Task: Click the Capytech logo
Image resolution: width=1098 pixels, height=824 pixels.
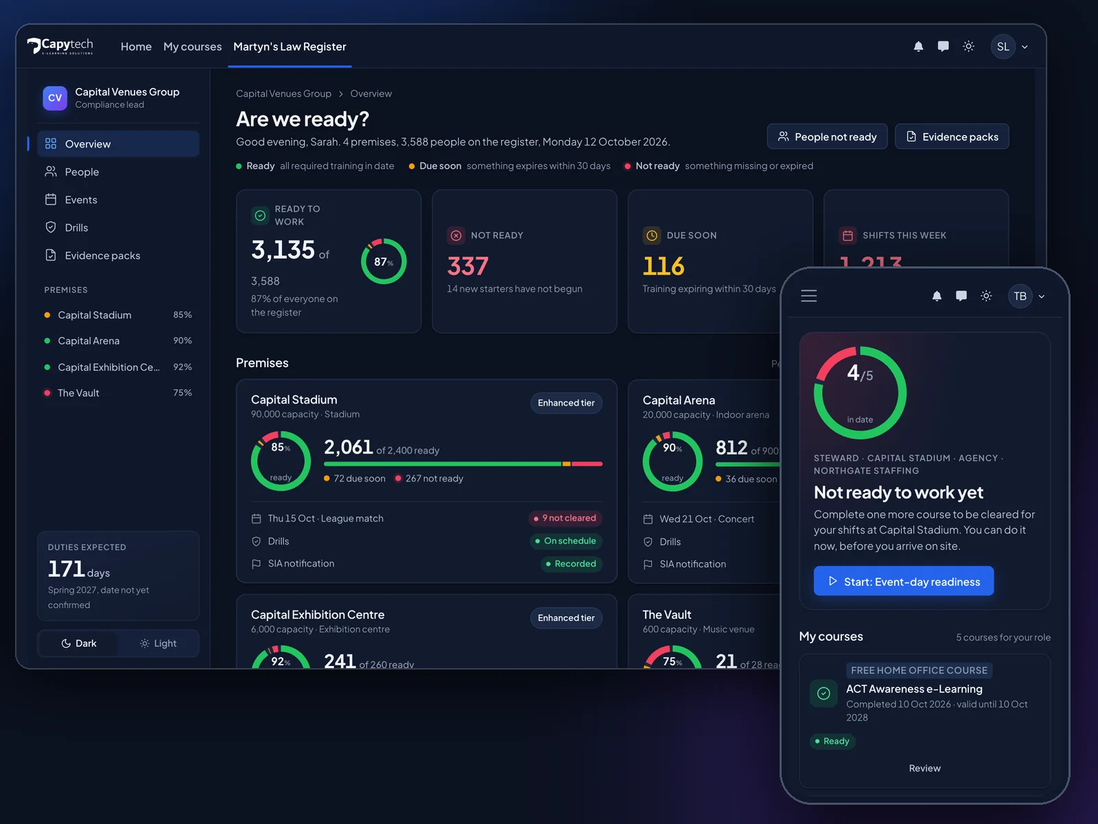Action: (x=60, y=46)
